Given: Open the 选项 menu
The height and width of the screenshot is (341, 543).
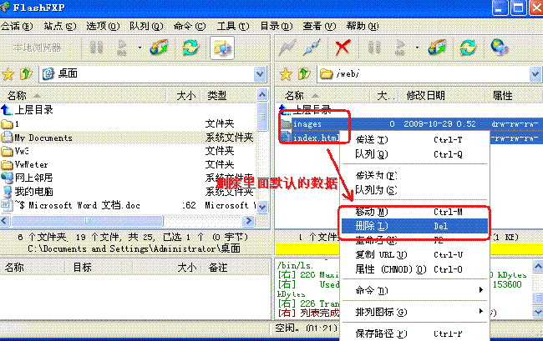Looking at the screenshot, I should pos(103,26).
